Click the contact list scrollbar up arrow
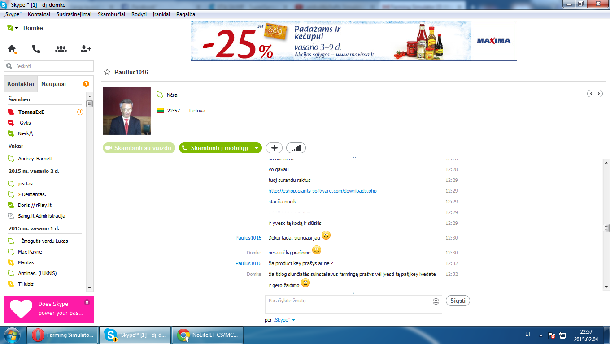The width and height of the screenshot is (610, 344). (x=90, y=96)
